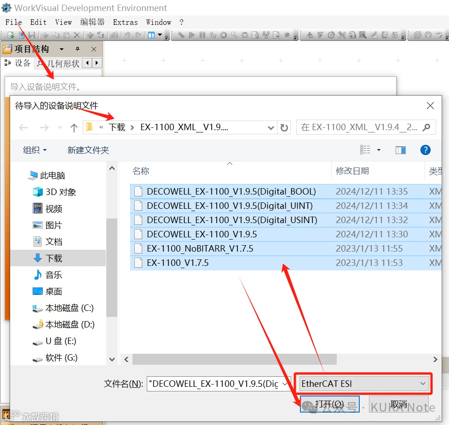This screenshot has height=425, width=449.
Task: Refresh the folder in address bar
Action: (284, 127)
